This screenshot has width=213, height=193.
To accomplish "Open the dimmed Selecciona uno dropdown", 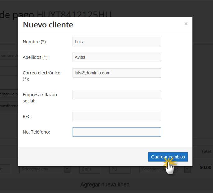I will [45, 169].
